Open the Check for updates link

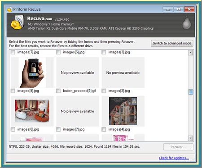pyautogui.click(x=174, y=158)
